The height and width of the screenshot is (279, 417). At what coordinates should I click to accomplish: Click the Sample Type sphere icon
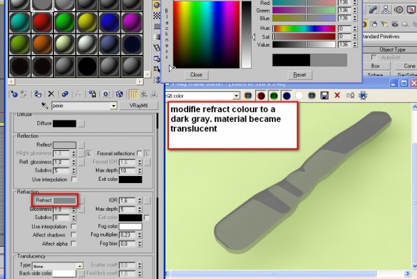[156, 6]
